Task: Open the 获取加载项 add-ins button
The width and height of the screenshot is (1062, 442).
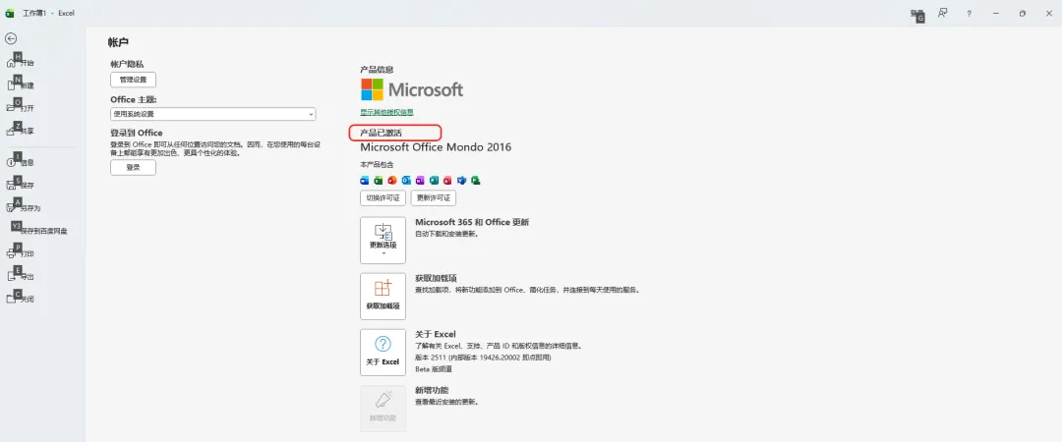Action: coord(383,297)
